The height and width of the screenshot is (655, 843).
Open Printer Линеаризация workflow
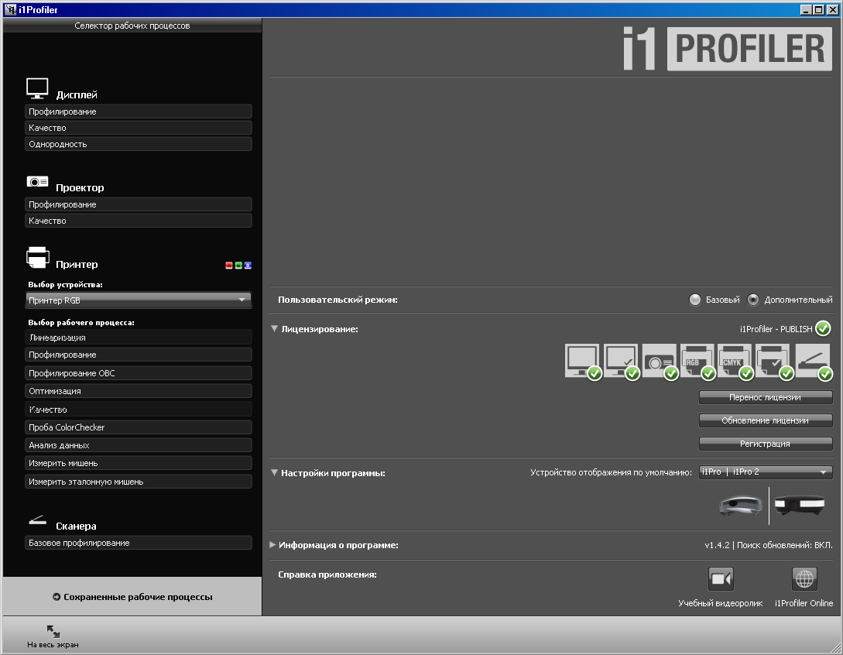(x=138, y=338)
